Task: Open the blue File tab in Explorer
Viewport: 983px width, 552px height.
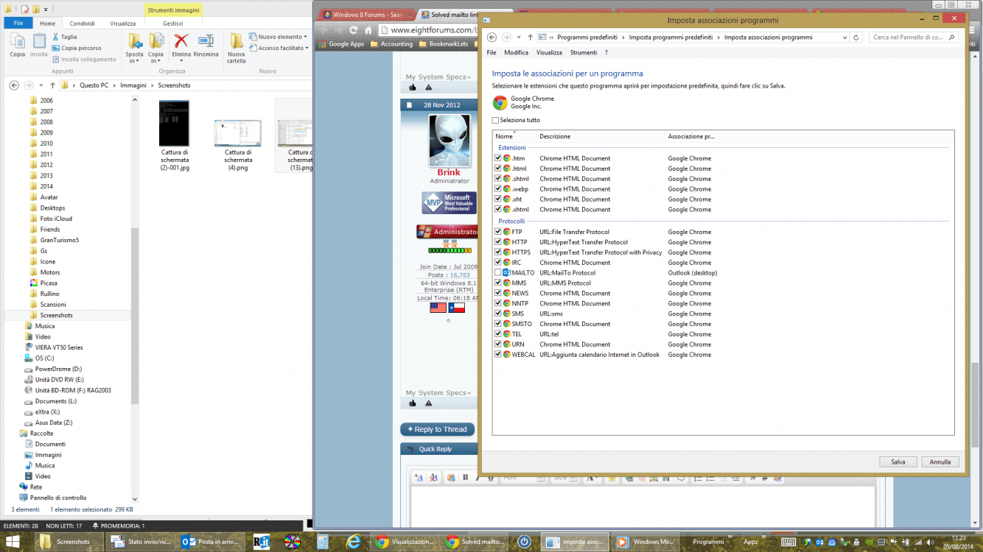Action: click(x=18, y=24)
